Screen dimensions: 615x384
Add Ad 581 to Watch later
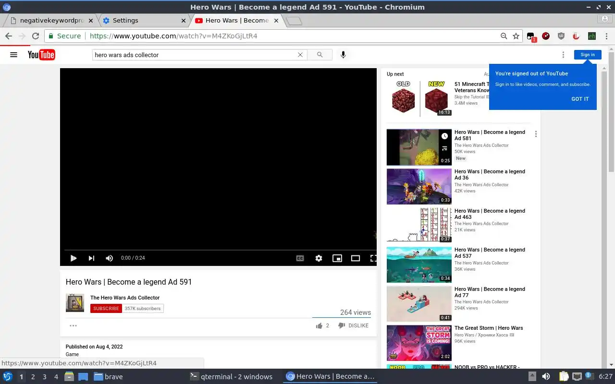click(444, 136)
